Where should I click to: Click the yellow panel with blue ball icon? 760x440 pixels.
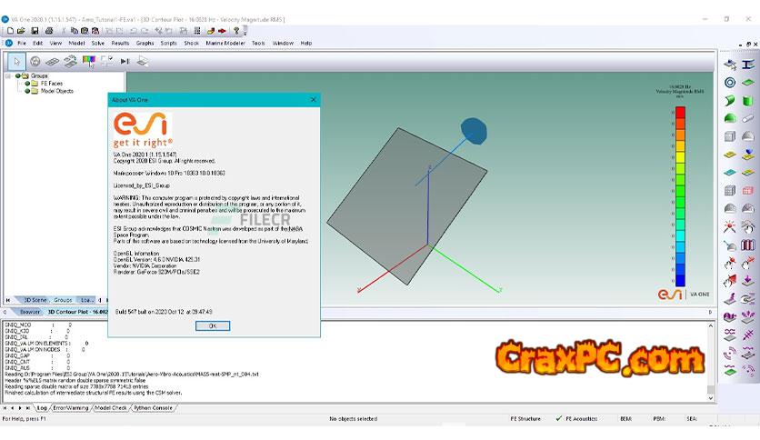(748, 155)
